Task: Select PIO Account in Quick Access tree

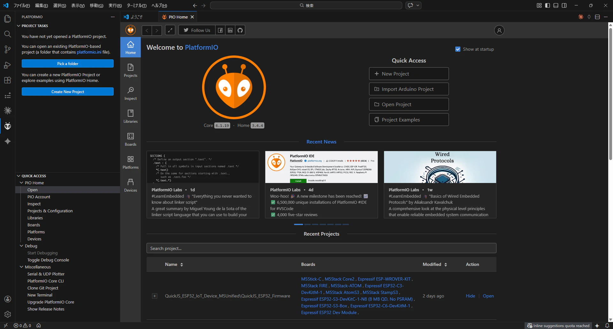Action: [39, 197]
